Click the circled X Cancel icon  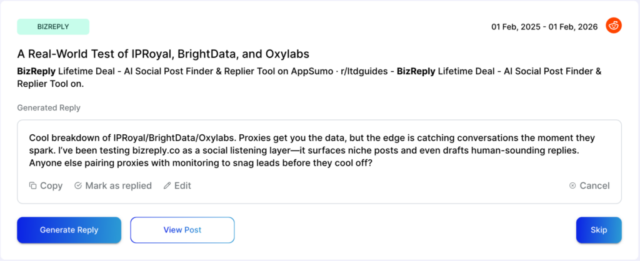coord(572,185)
